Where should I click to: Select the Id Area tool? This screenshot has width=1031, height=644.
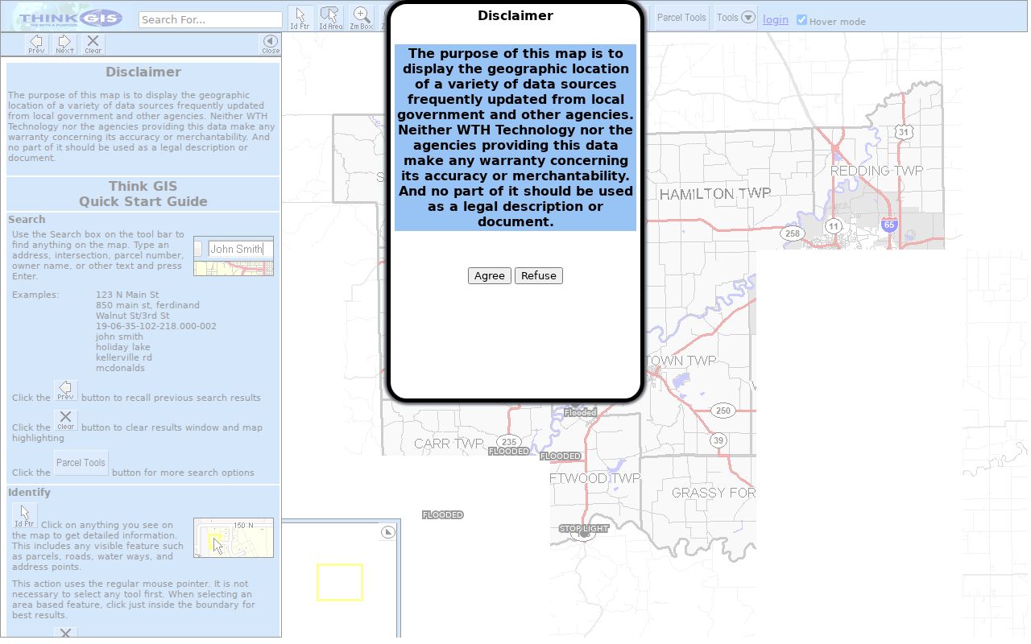(330, 19)
